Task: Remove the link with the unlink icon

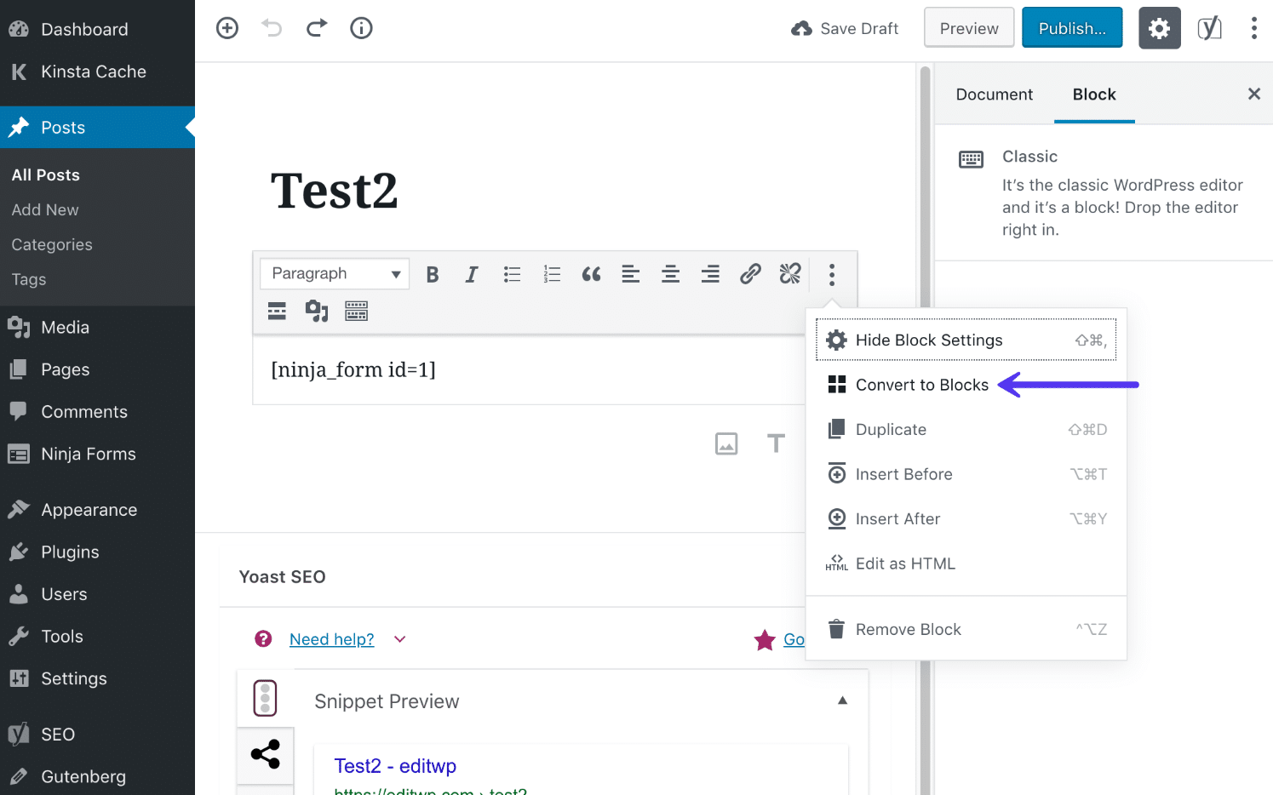Action: coord(789,274)
